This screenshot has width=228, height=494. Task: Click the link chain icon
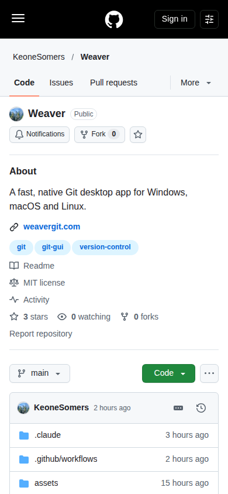pos(14,227)
